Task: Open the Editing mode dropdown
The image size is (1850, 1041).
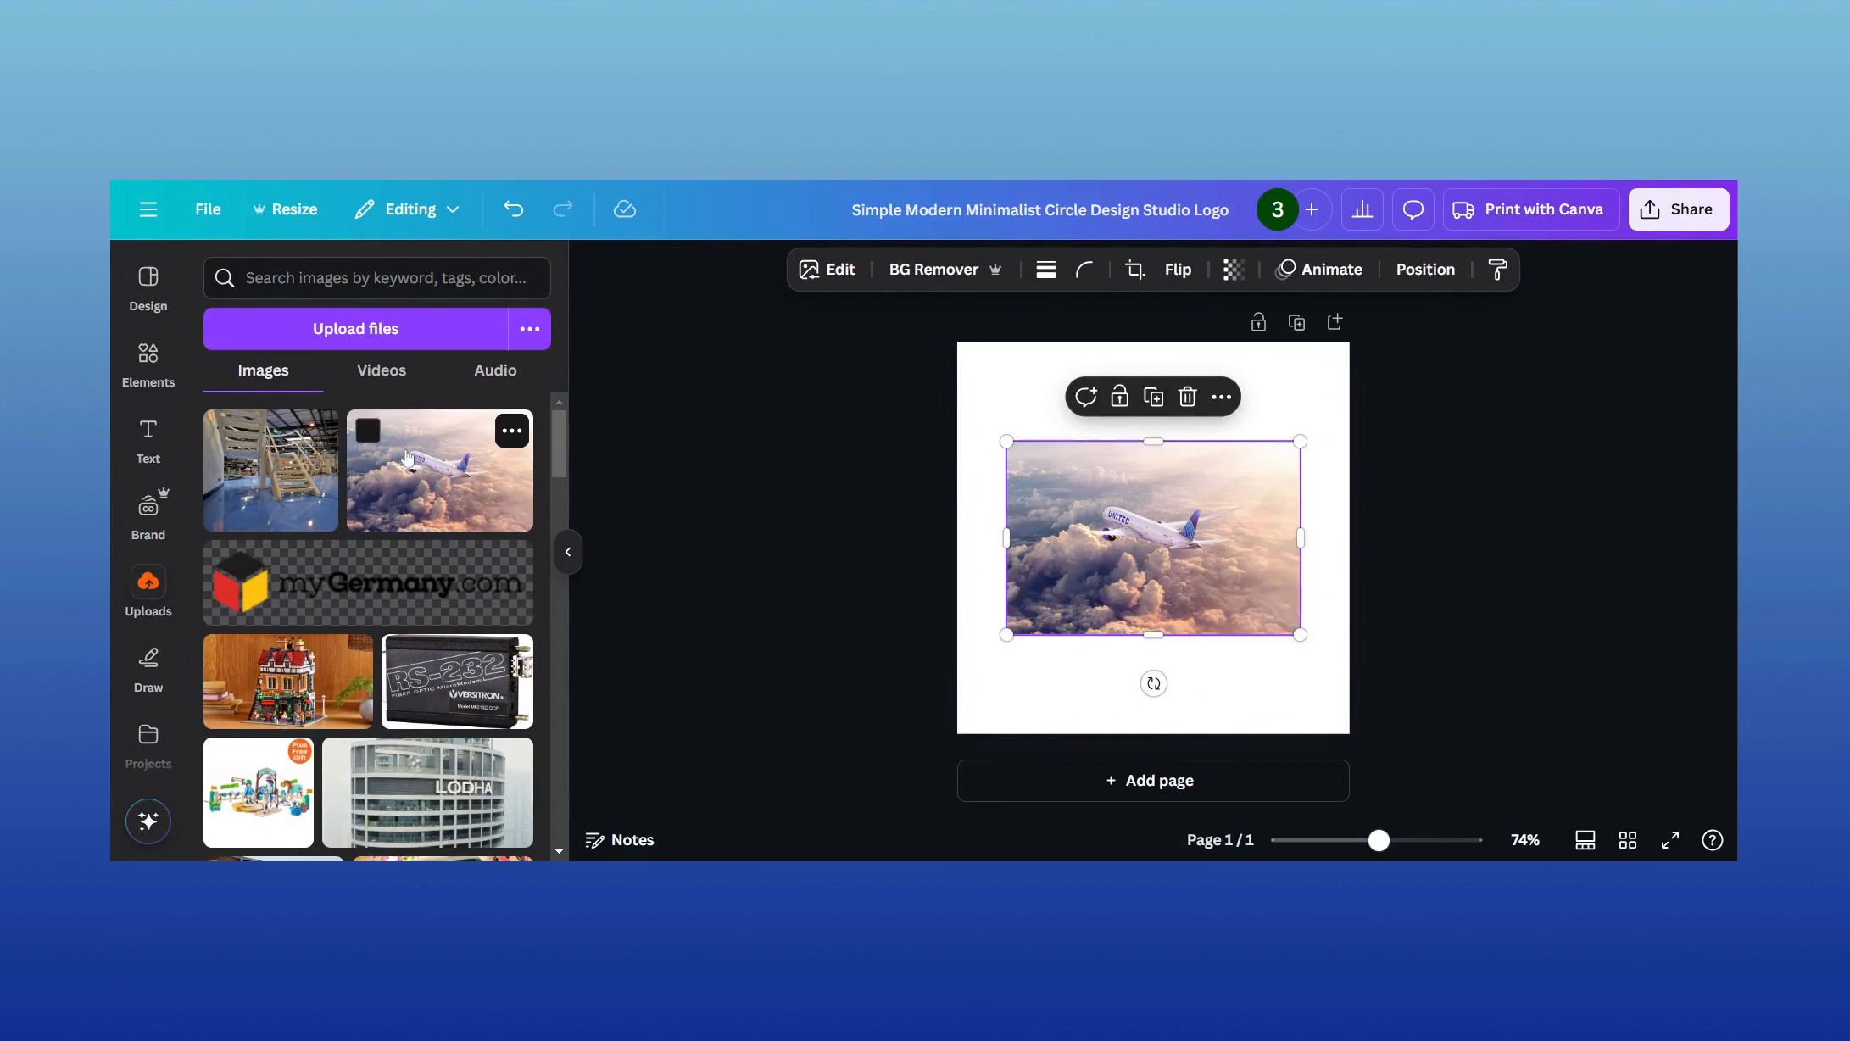Action: click(407, 209)
